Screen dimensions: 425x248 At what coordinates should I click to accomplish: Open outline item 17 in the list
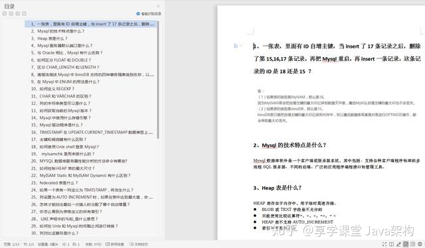pyautogui.click(x=58, y=139)
